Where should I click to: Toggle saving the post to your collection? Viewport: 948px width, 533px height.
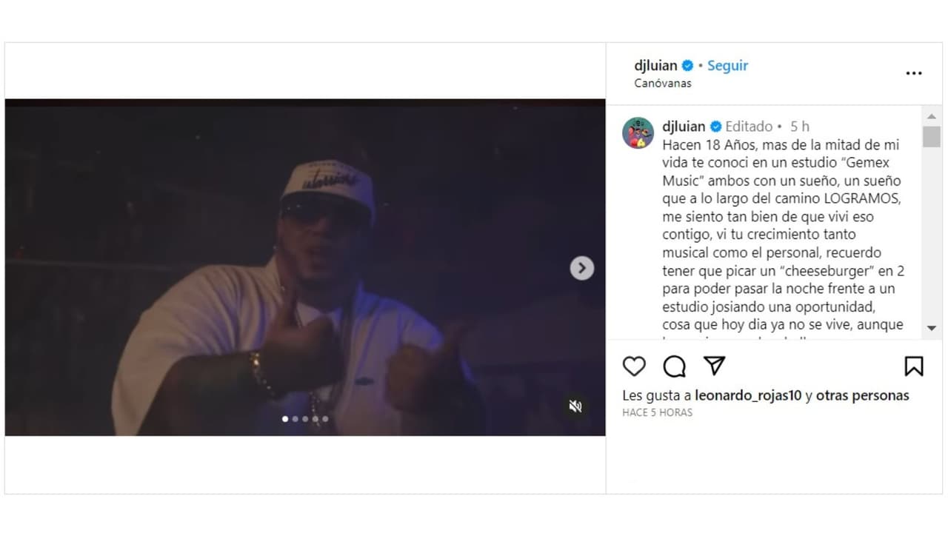(915, 366)
